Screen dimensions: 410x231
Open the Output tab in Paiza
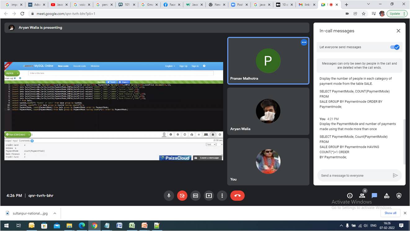(x=8, y=141)
